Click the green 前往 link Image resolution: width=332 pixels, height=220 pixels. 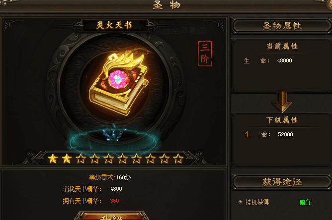tap(305, 202)
